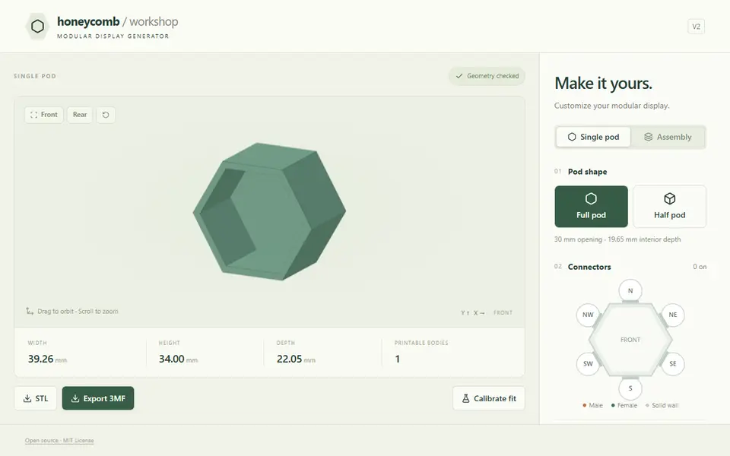730x456 pixels.
Task: Choose the Half pod shape
Action: 669,207
